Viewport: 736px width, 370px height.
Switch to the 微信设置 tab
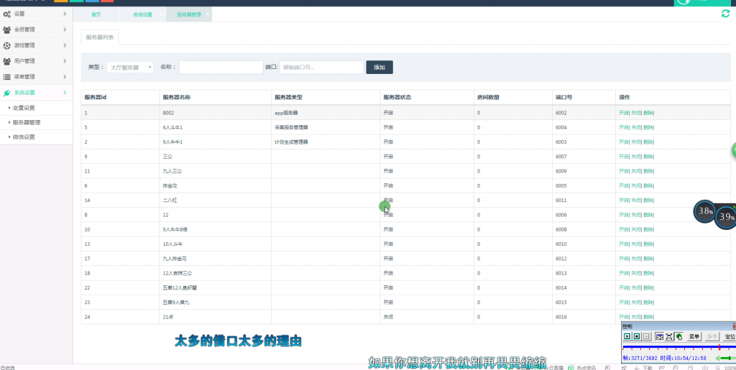tap(142, 14)
